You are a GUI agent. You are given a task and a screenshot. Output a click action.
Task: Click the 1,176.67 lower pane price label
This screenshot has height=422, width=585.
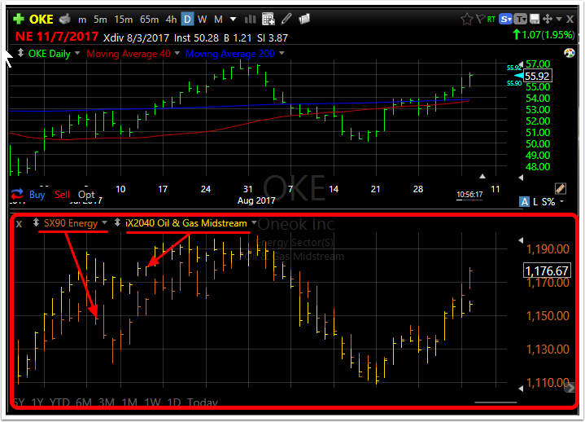click(x=547, y=270)
